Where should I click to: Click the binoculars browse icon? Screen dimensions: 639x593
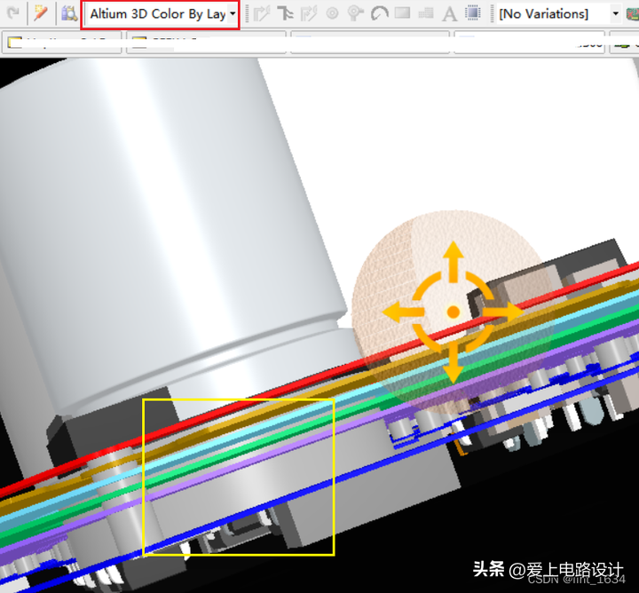pos(68,13)
